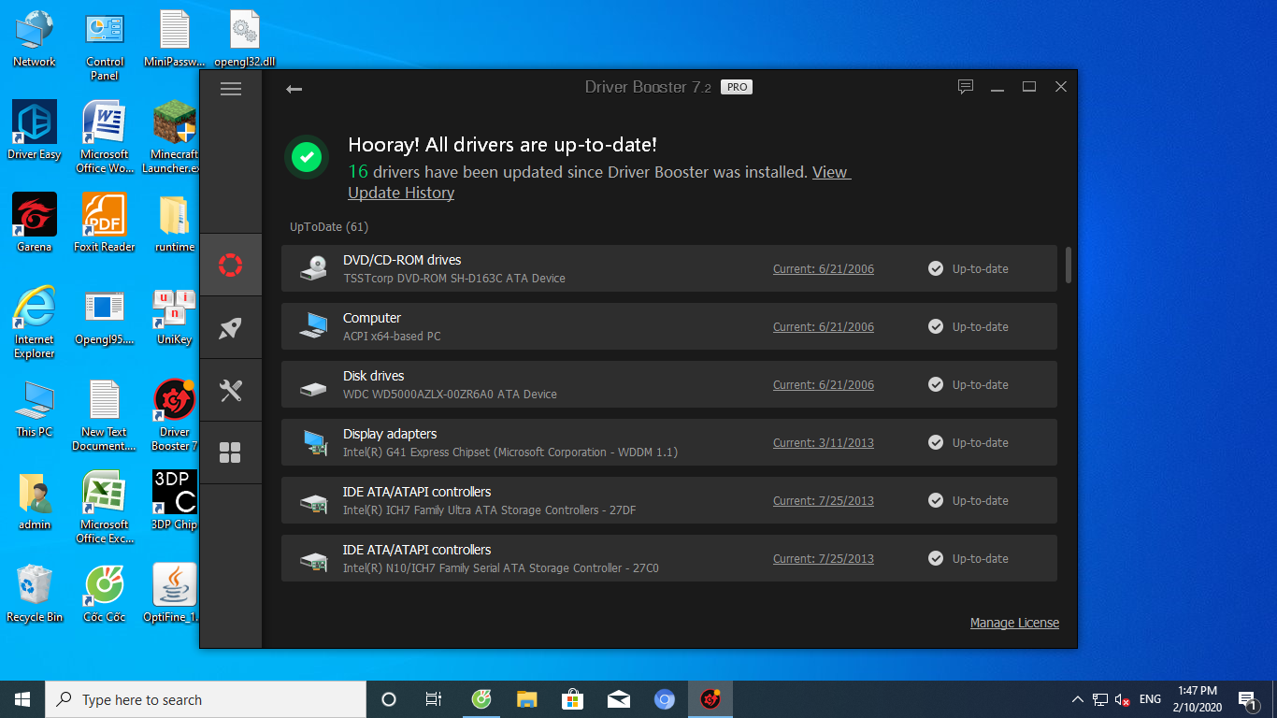This screenshot has width=1277, height=718.
Task: Show hidden icons in system tray
Action: pos(1077,699)
